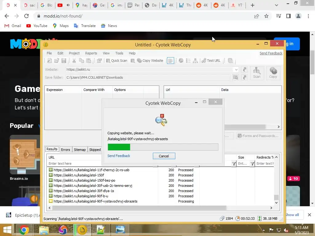Click the sitemap diagram toolbar icon

(195, 61)
